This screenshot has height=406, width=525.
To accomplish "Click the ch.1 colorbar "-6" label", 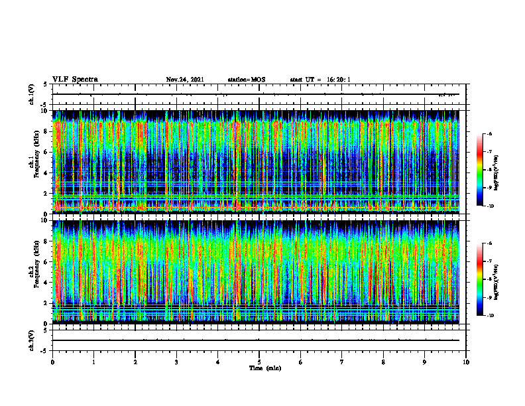I will tap(489, 133).
